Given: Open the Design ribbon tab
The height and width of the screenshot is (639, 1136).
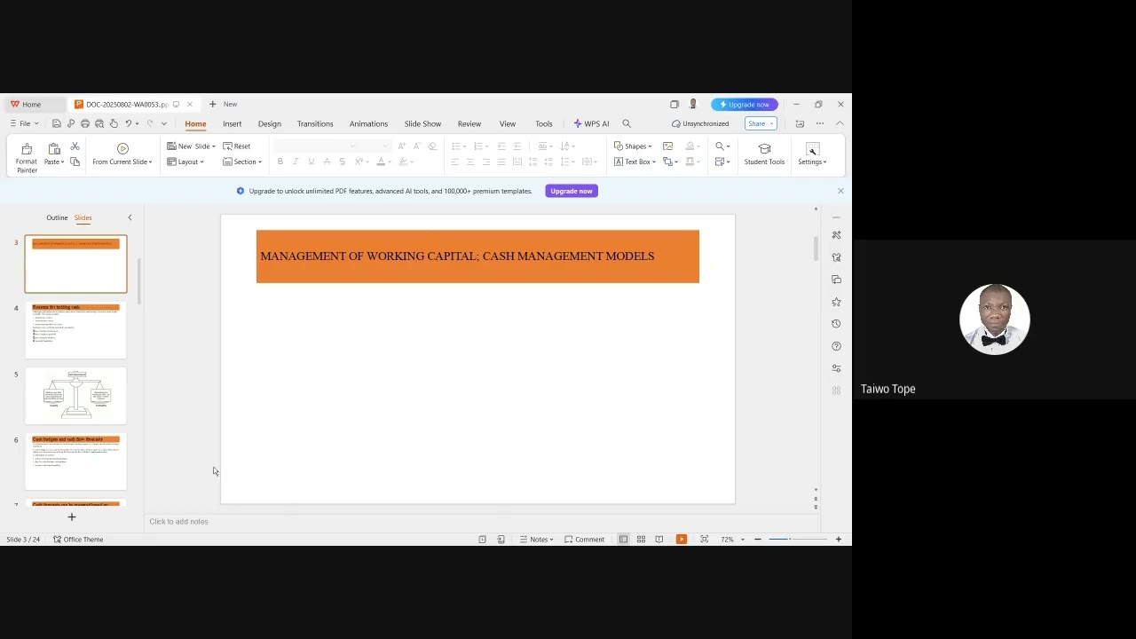Looking at the screenshot, I should click(270, 123).
